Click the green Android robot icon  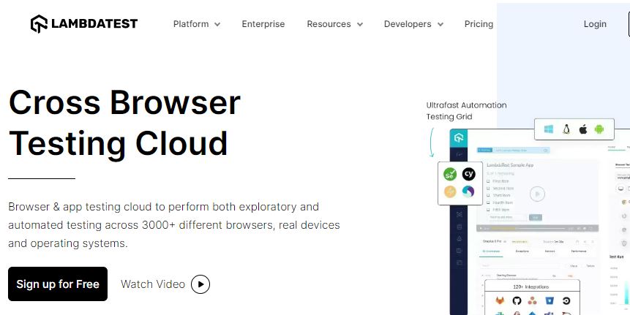[599, 129]
